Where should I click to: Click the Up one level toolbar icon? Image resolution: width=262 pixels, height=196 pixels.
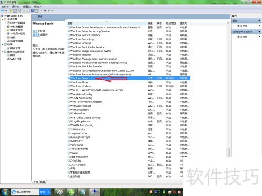pyautogui.click(x=11, y=11)
